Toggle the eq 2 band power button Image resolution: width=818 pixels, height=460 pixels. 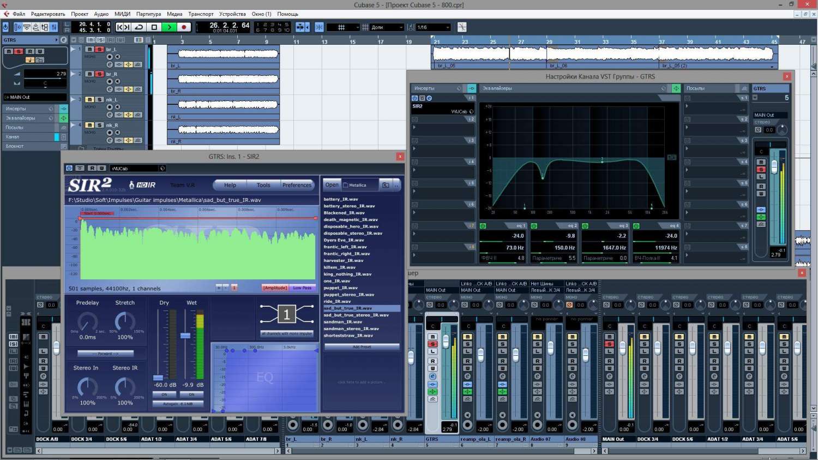(x=534, y=226)
